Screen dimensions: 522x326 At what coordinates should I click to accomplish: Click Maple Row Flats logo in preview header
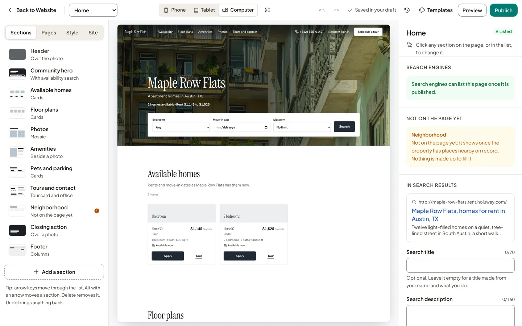pos(136,32)
